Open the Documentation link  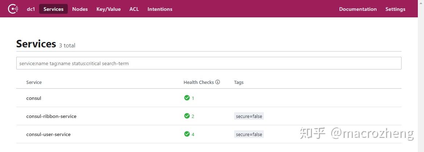[x=358, y=9]
